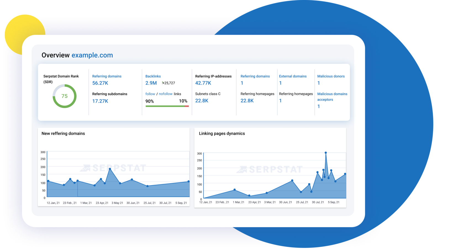The height and width of the screenshot is (250, 464).
Task: Click the Linking pages dynamics chart title
Action: coord(222,133)
